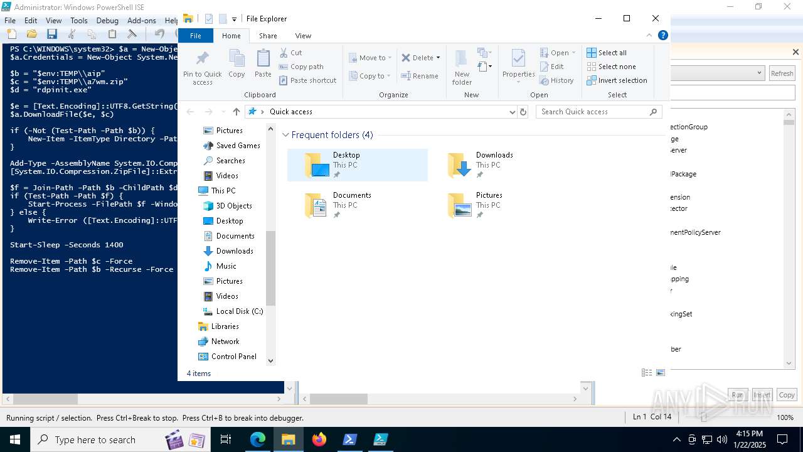Open the File tab in File Explorer
803x452 pixels.
tap(196, 36)
